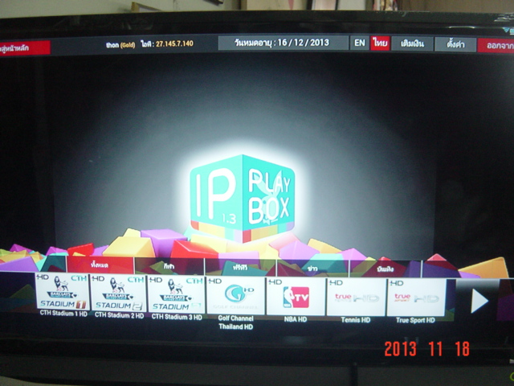Open the CTH Stadium 2 HD channel logo
Viewport: 514px width, 386px height.
tap(118, 293)
